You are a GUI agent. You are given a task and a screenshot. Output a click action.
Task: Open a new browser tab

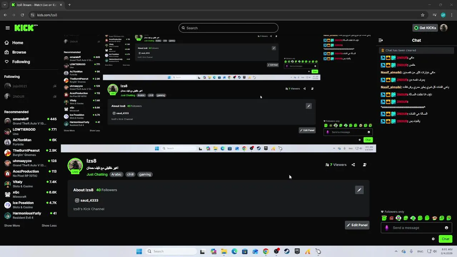(x=69, y=5)
